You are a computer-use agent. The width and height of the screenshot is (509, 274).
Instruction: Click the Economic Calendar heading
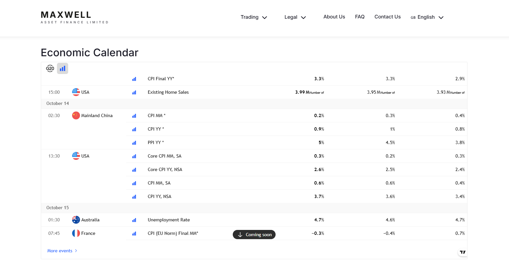(90, 53)
